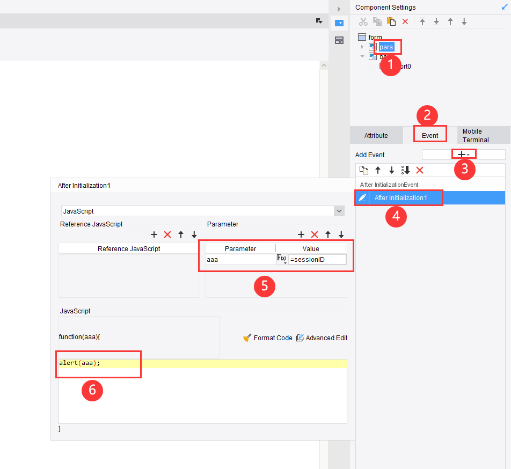Move component to bottom icon
Viewport: 511px width, 469px height.
point(436,21)
